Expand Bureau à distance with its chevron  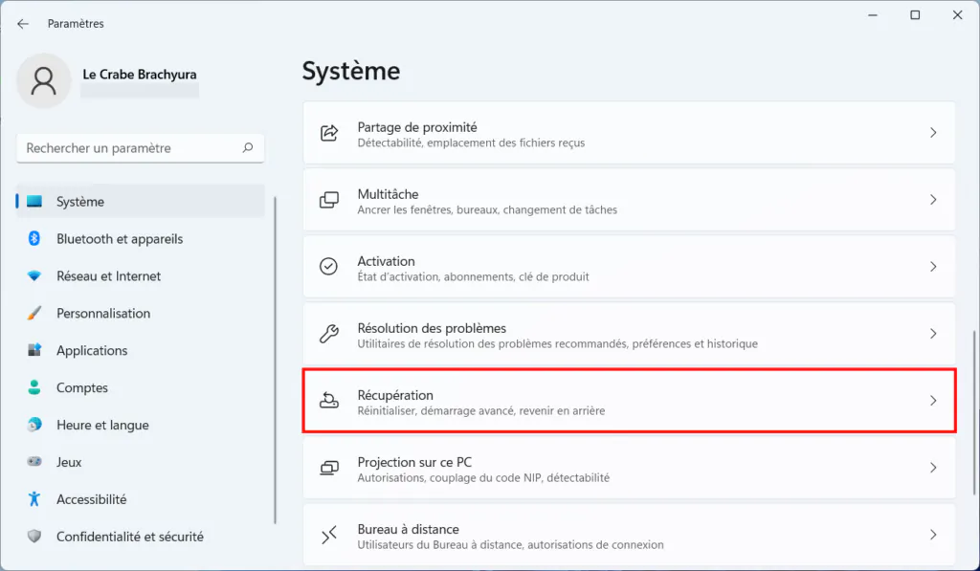(933, 535)
